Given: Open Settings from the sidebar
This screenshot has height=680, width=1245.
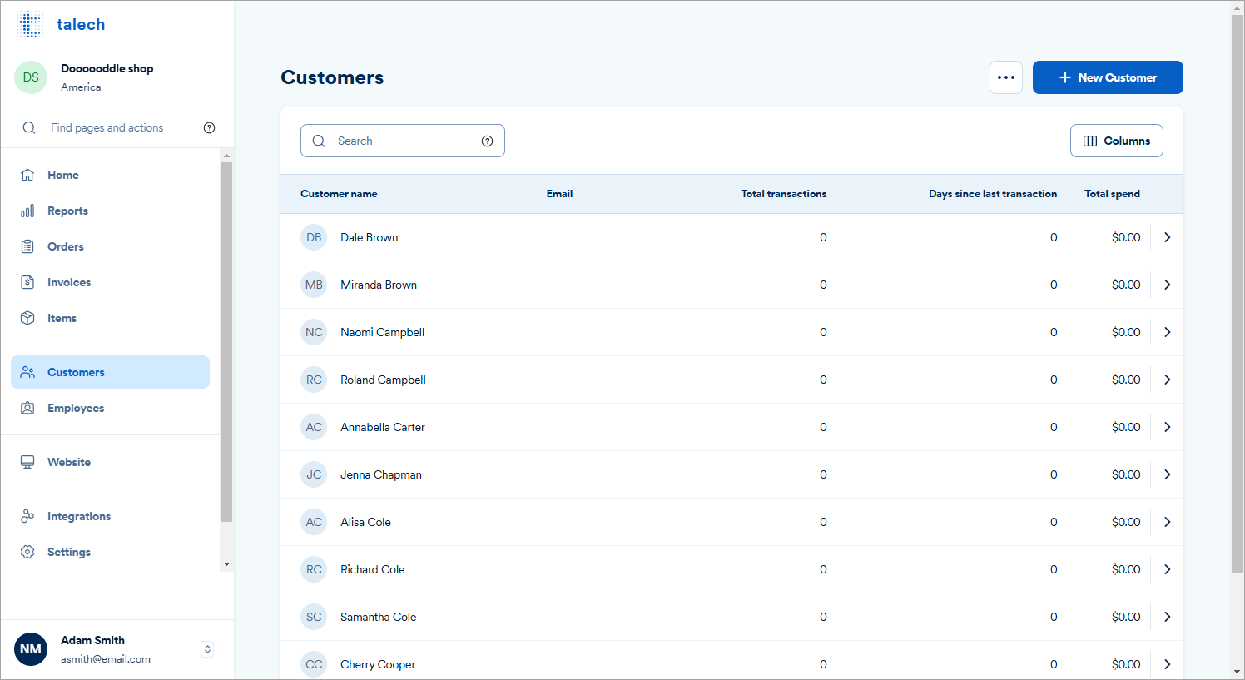Looking at the screenshot, I should [110, 552].
